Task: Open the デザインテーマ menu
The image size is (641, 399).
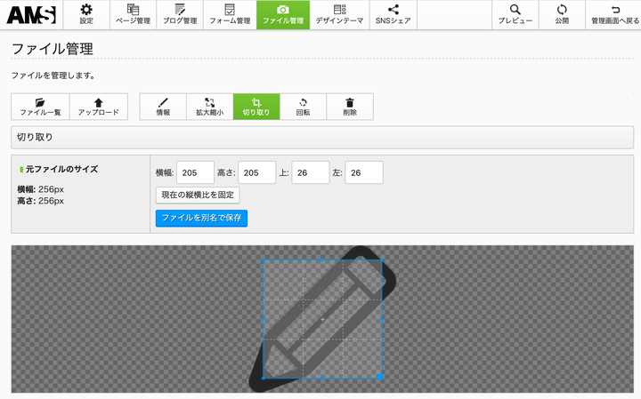Action: coord(339,14)
